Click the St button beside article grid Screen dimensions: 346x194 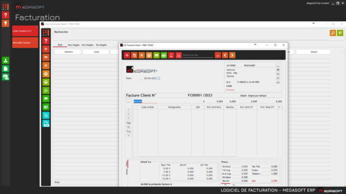coord(128,127)
